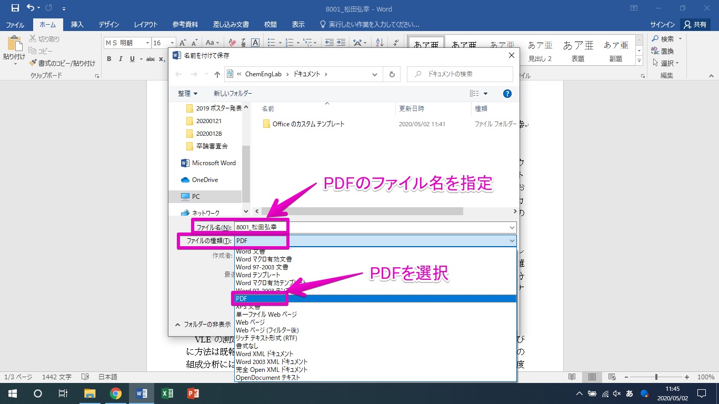The image size is (719, 404).
Task: Click the 検索 (Find) button in ribbon
Action: (x=666, y=39)
